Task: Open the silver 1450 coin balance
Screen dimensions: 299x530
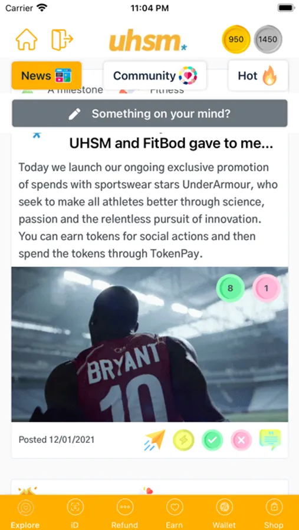Action: pyautogui.click(x=268, y=39)
